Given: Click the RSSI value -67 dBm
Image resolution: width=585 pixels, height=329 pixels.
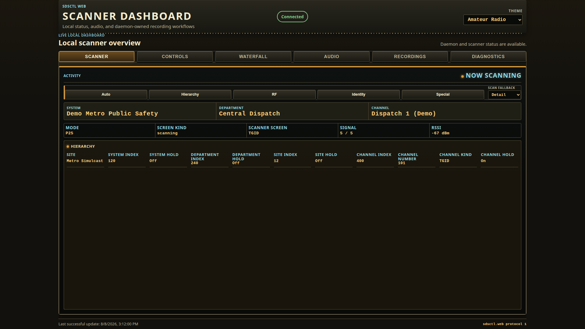Looking at the screenshot, I should point(440,133).
